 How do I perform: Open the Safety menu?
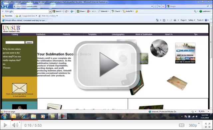click(192, 20)
